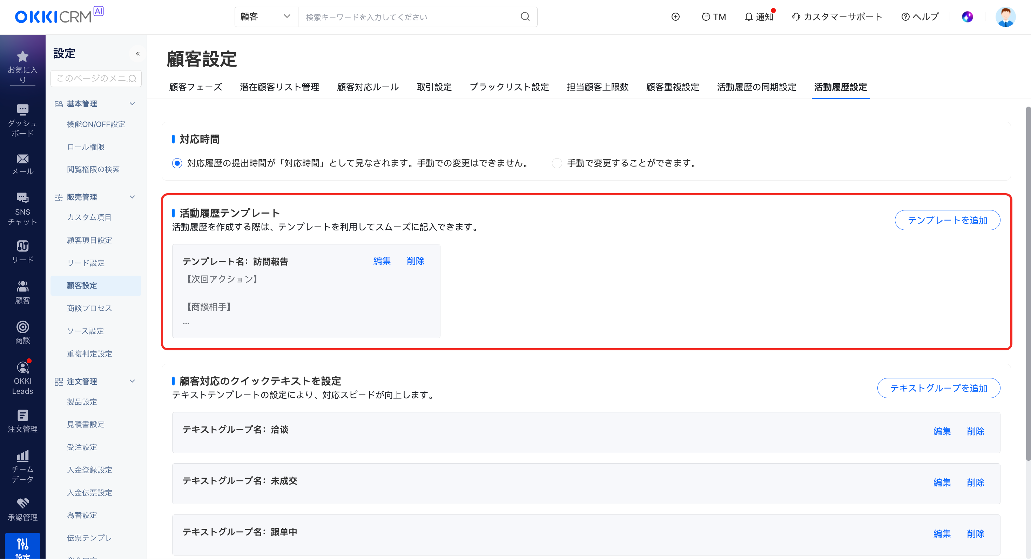Open the SNSチャット icon
Image resolution: width=1031 pixels, height=559 pixels.
pos(22,197)
